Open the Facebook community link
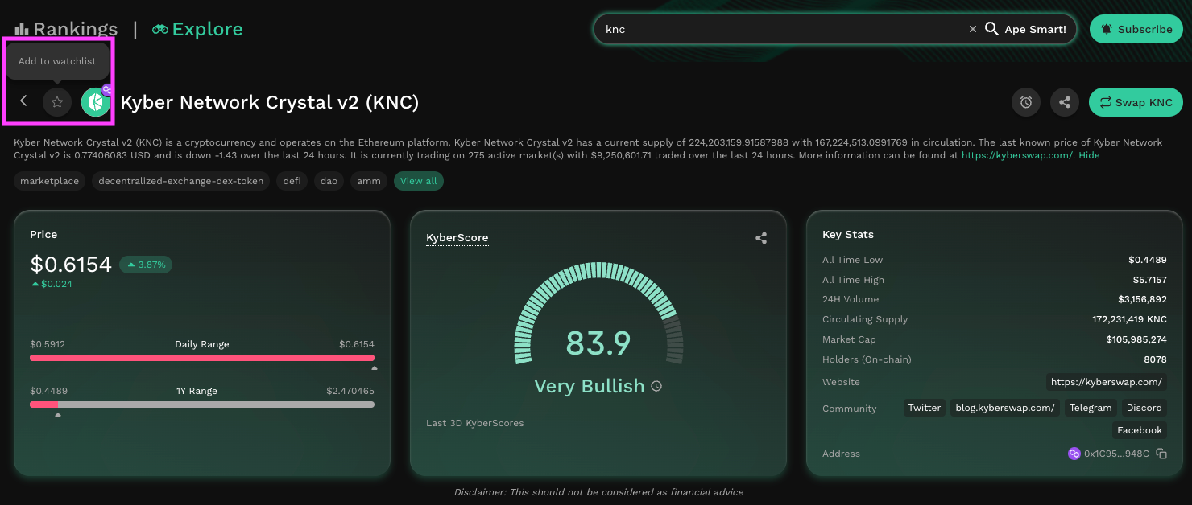This screenshot has height=505, width=1192. pos(1140,430)
